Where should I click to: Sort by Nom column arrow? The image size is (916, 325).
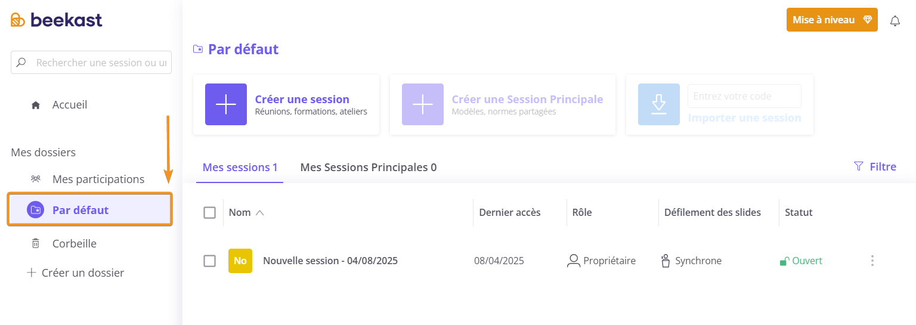click(259, 212)
